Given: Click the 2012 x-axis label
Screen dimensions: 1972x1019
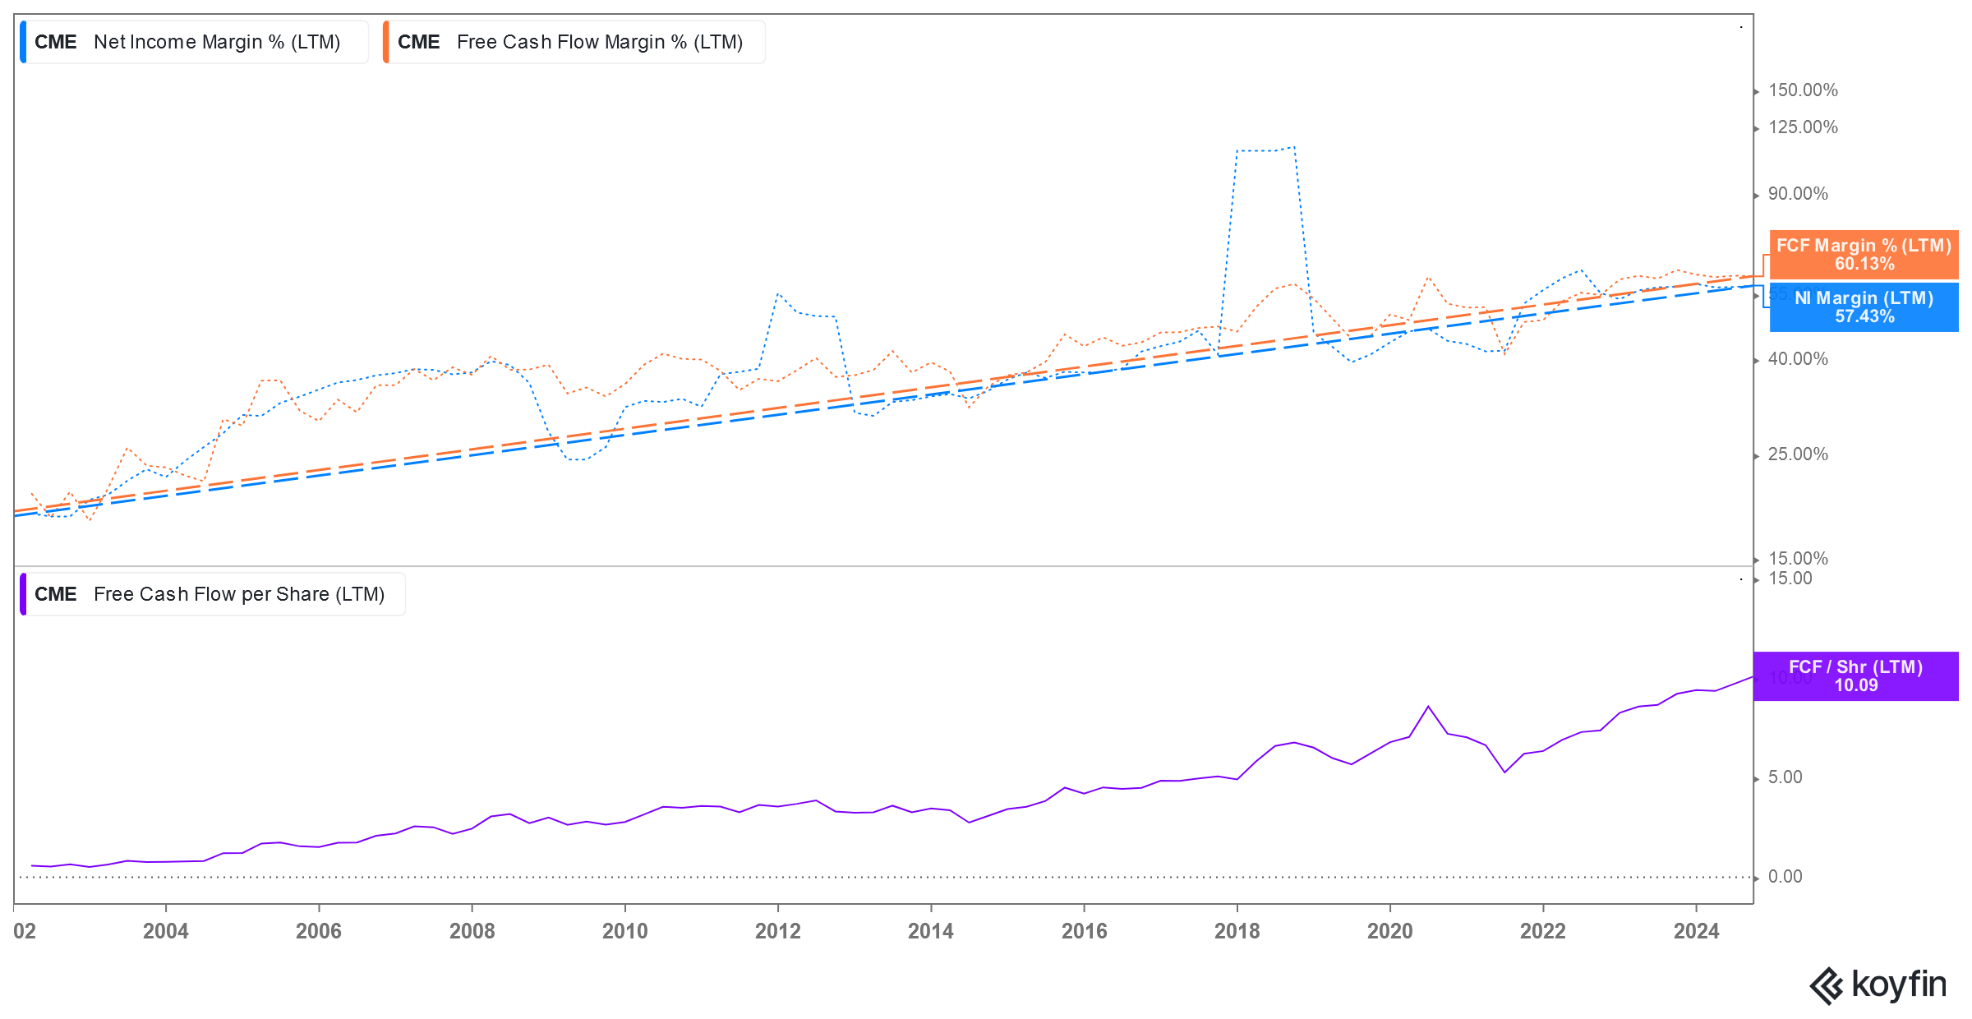Looking at the screenshot, I should click(x=778, y=931).
